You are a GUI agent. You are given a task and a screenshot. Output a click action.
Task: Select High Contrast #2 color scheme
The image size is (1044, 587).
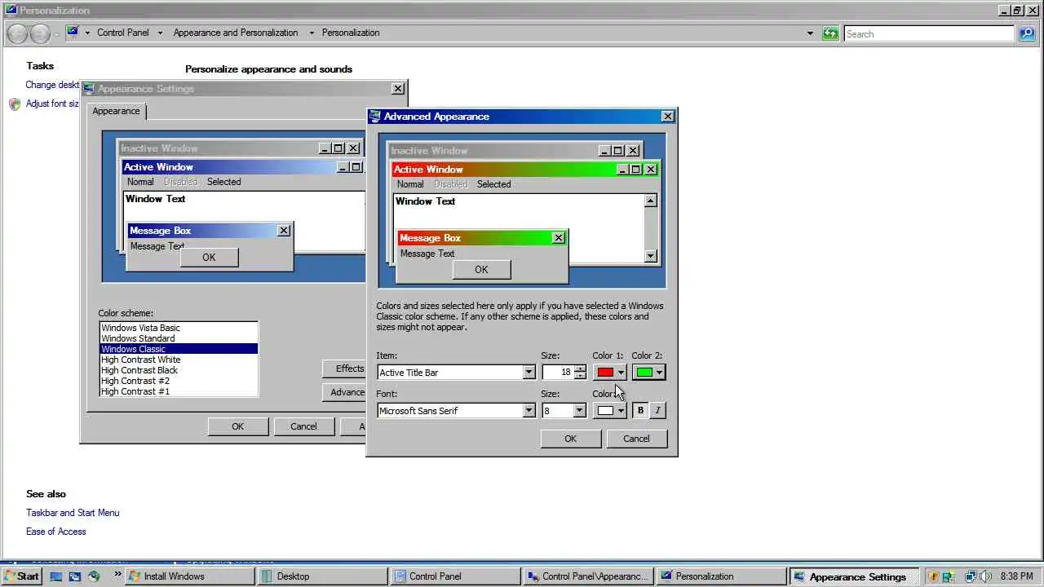coord(179,381)
